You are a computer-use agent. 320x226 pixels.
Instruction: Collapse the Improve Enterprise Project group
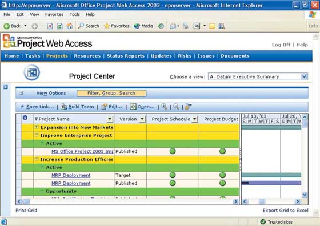point(37,135)
